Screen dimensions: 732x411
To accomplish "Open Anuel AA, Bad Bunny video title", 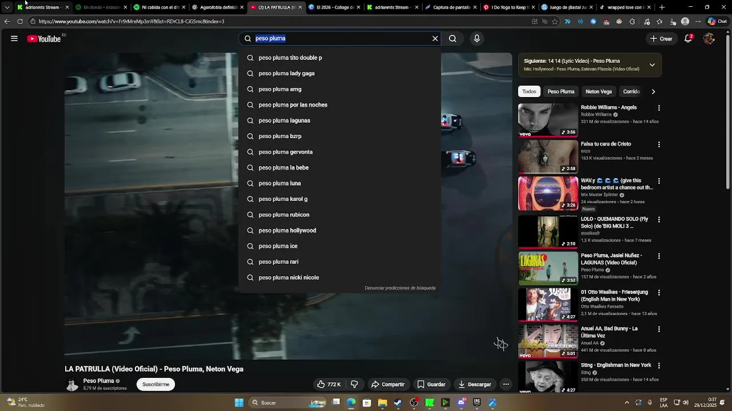I will pos(609,332).
